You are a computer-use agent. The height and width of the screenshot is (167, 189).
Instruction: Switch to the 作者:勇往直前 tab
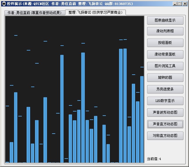coord(35,13)
